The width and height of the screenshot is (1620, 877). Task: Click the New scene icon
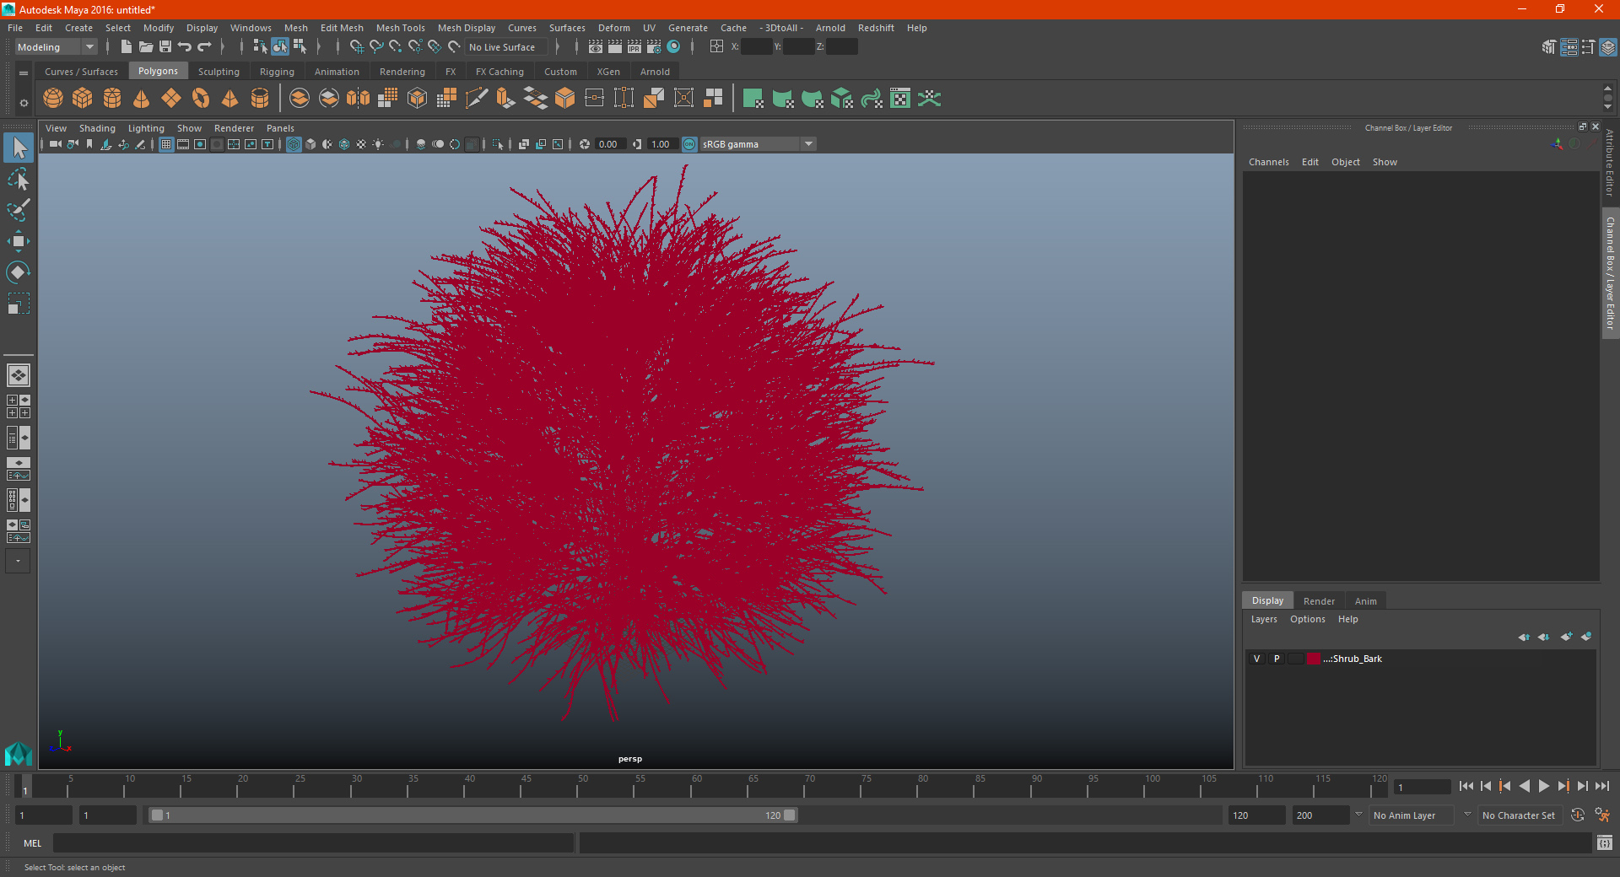click(x=126, y=47)
